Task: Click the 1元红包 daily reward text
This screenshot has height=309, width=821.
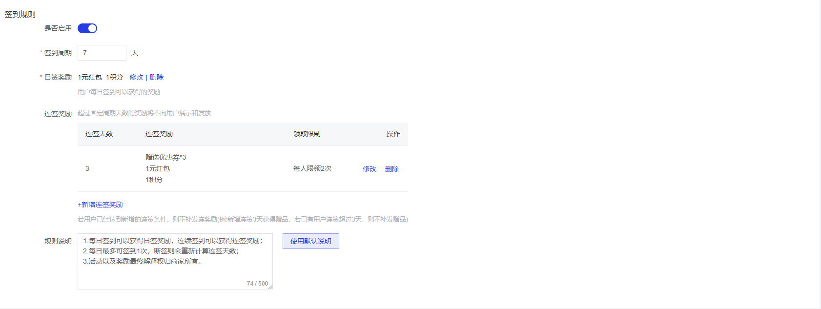Action: [90, 77]
